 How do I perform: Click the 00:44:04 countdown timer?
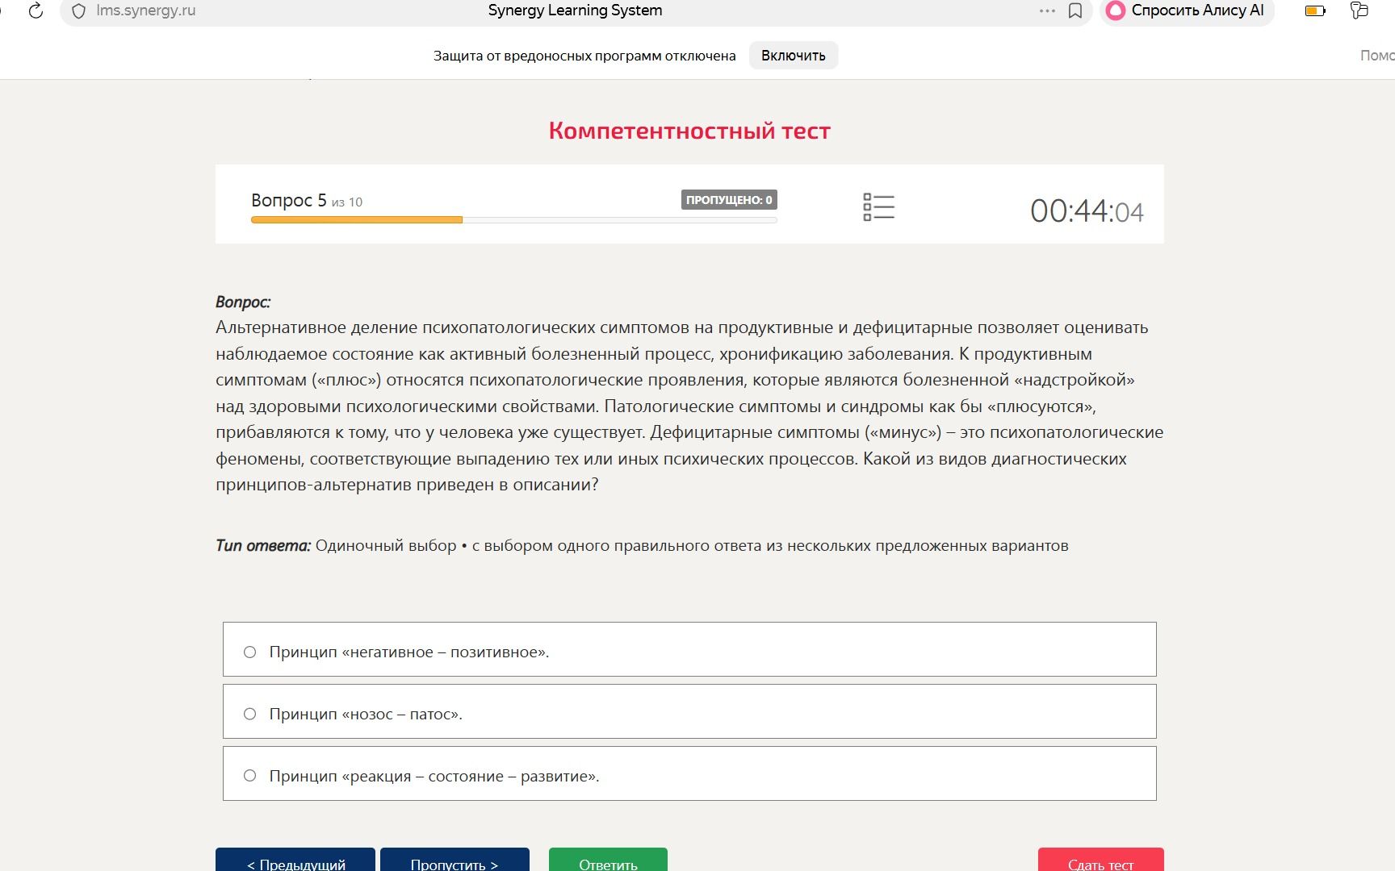click(x=1087, y=211)
